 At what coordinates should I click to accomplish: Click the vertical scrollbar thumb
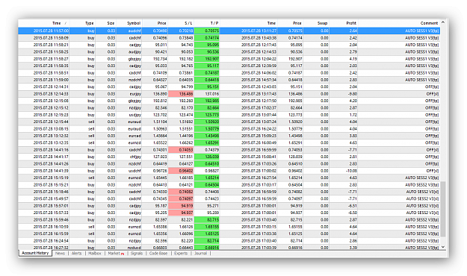[443, 209]
